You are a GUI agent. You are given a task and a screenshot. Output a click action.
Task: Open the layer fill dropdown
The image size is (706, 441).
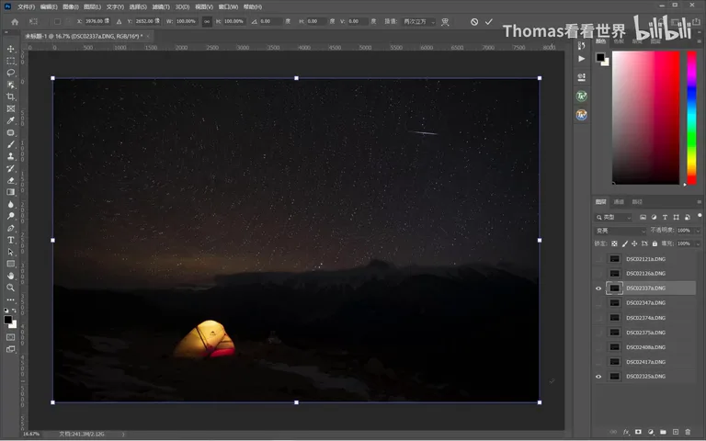(x=698, y=243)
